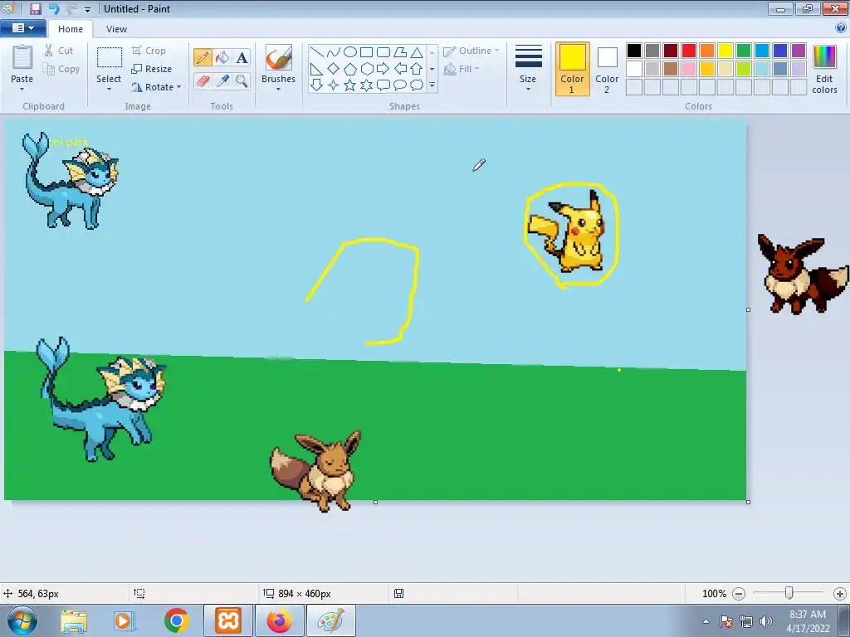Pick the red color swatch
Screen dimensions: 850x637
point(689,51)
